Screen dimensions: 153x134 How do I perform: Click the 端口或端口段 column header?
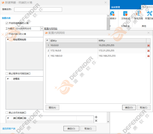pyautogui.click(x=44, y=118)
